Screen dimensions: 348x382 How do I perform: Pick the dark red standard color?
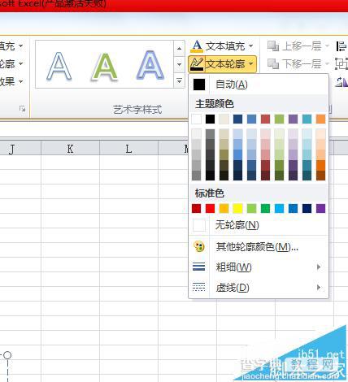(x=197, y=208)
